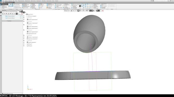Choose the Скругление tool
Viewport: 174px width, 97px height.
point(25,8)
